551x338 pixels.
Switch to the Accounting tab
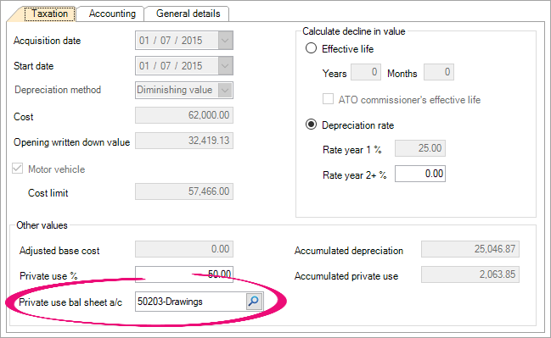(x=112, y=14)
